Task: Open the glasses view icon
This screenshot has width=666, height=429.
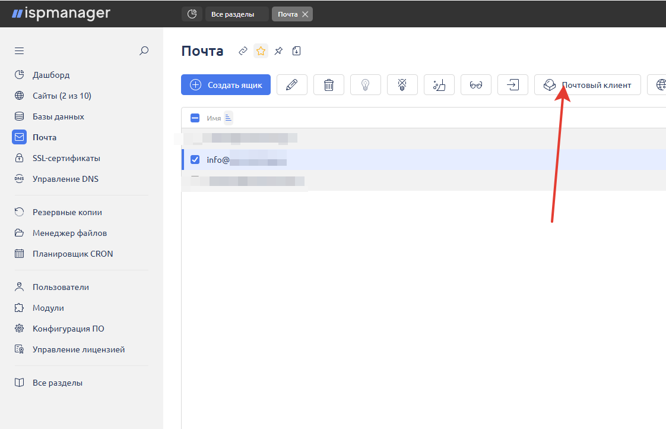Action: tap(476, 84)
